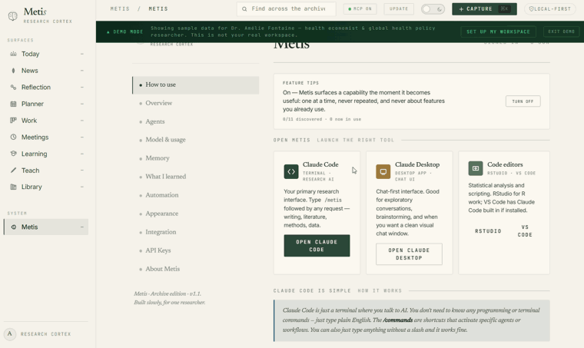Click the Code editors icon
The width and height of the screenshot is (584, 348).
tap(476, 168)
